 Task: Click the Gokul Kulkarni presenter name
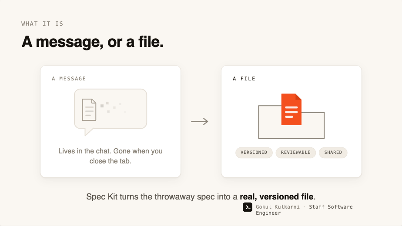pos(278,207)
